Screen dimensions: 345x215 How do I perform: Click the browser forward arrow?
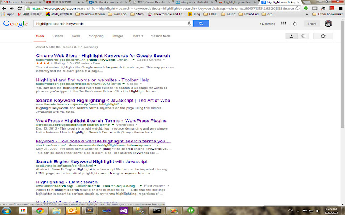[x=12, y=9]
